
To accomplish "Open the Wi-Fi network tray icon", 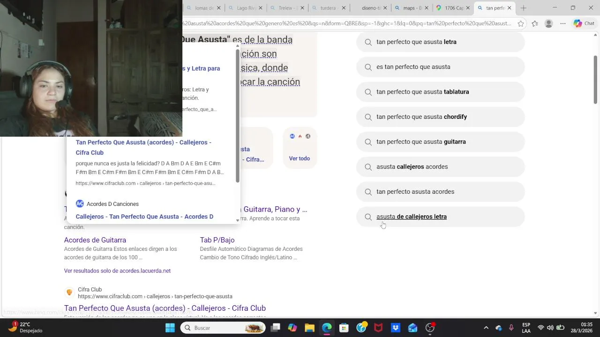I will [540, 328].
